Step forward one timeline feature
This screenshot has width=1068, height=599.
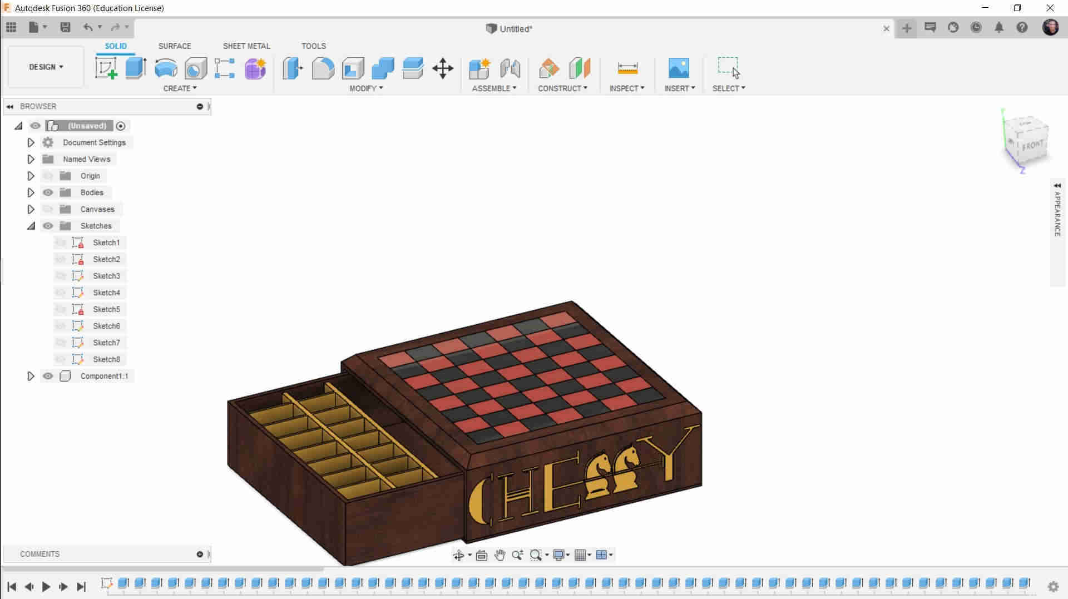pos(63,586)
